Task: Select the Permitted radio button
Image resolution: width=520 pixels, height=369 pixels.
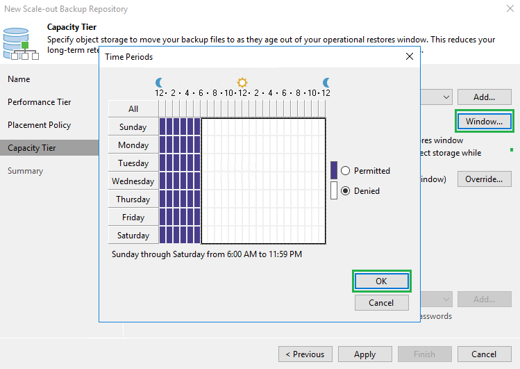Action: [x=345, y=170]
